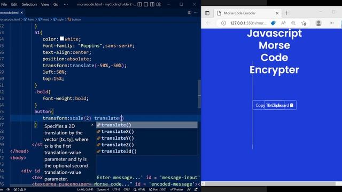
Task: Click the feedback icon in status bar
Action: pos(189,189)
